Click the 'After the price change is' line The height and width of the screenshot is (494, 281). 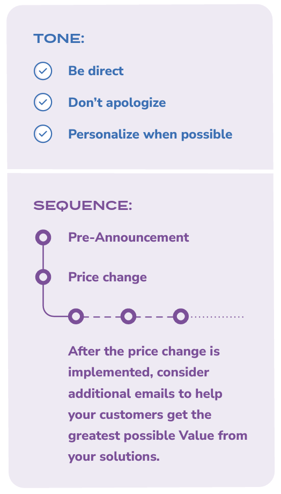[144, 351]
